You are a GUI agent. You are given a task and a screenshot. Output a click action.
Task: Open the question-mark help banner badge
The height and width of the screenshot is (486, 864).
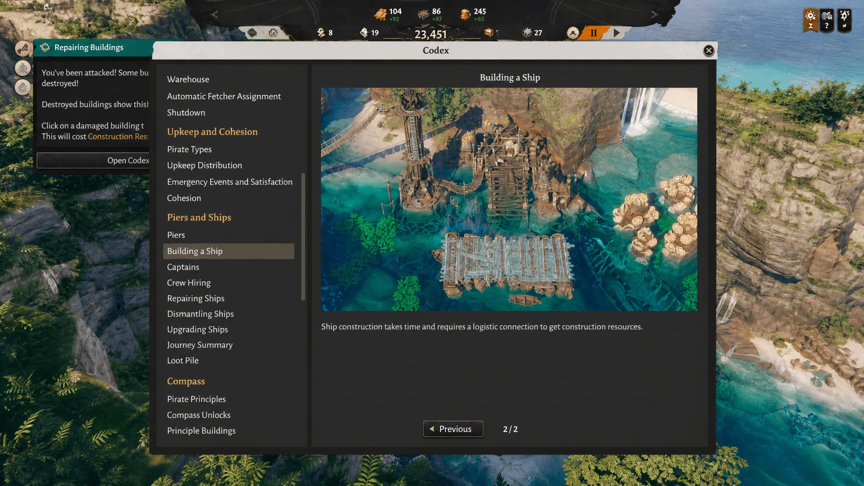coord(827,20)
